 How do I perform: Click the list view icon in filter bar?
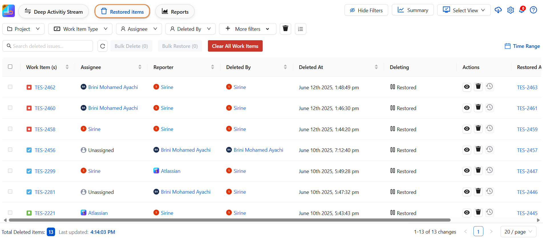[300, 29]
